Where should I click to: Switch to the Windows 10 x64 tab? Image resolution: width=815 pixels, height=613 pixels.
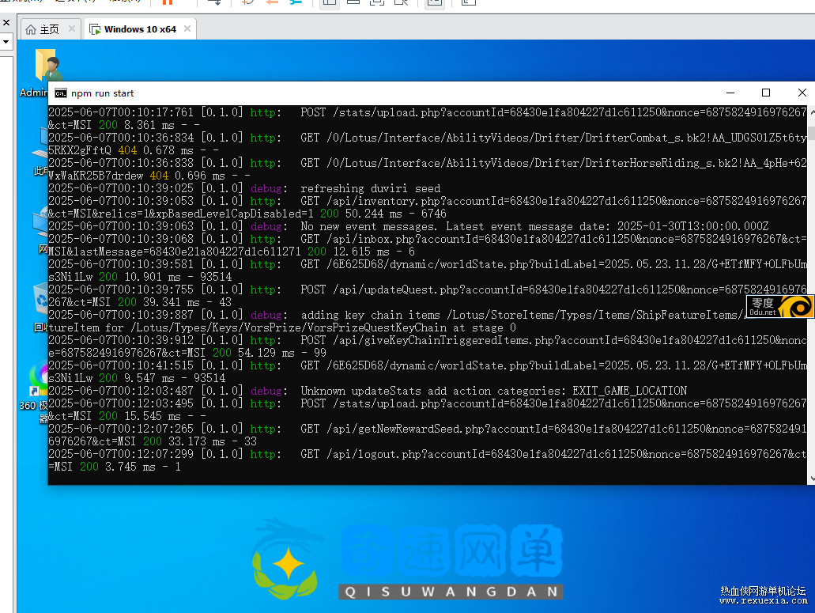click(140, 30)
